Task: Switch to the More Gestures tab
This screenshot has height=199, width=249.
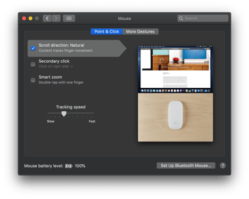Action: pyautogui.click(x=140, y=31)
